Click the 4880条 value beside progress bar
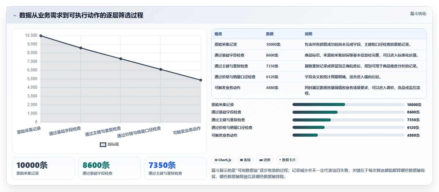The width and height of the screenshot is (439, 192). point(413,135)
